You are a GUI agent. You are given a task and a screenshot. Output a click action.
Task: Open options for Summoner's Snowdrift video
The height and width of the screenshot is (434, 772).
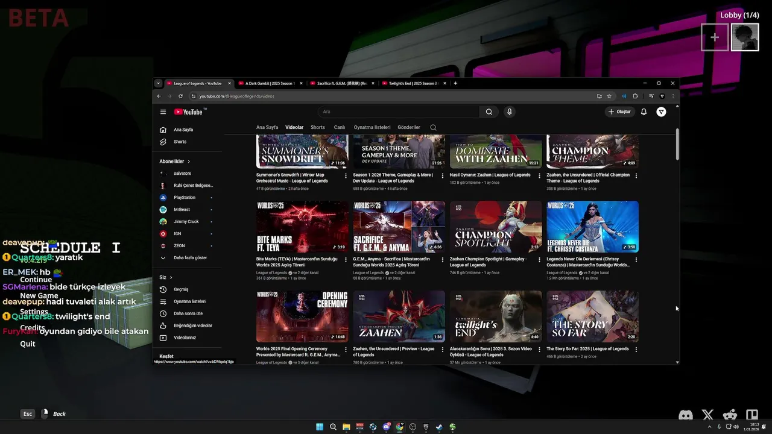pyautogui.click(x=346, y=175)
